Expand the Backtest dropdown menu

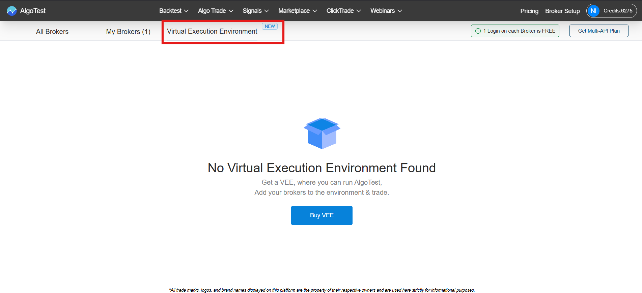[x=173, y=11]
